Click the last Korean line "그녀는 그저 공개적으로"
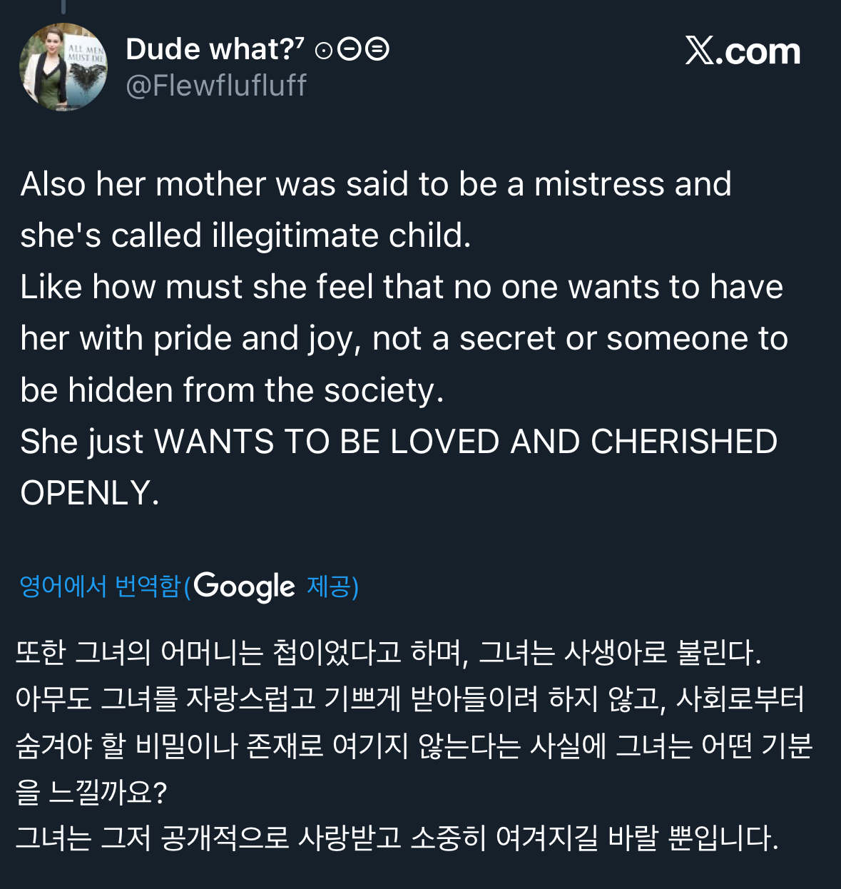The image size is (841, 889). coord(397,838)
